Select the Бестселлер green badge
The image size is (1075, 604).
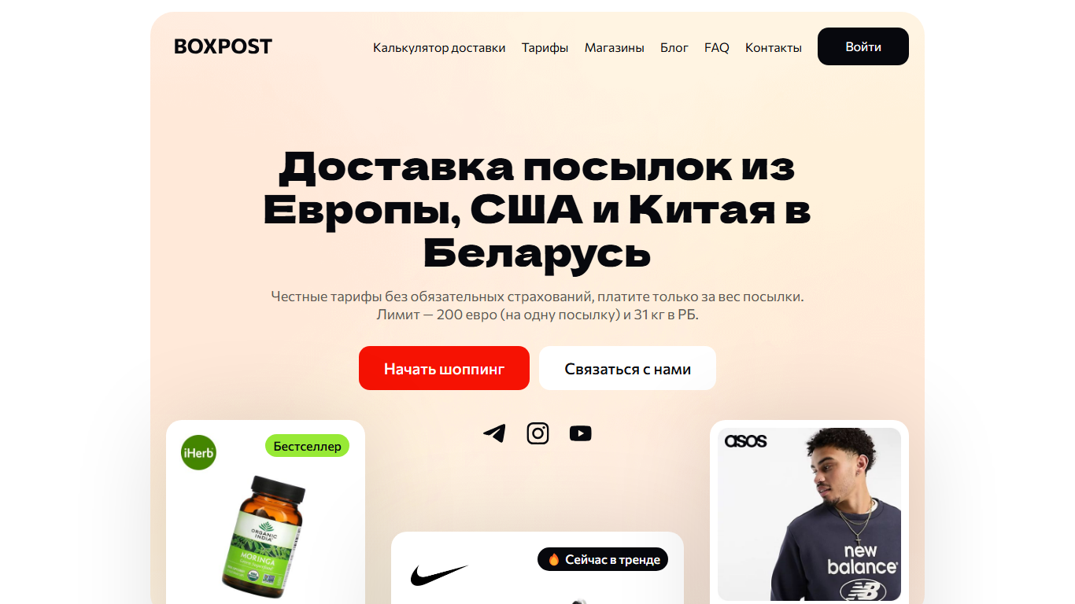click(x=307, y=446)
